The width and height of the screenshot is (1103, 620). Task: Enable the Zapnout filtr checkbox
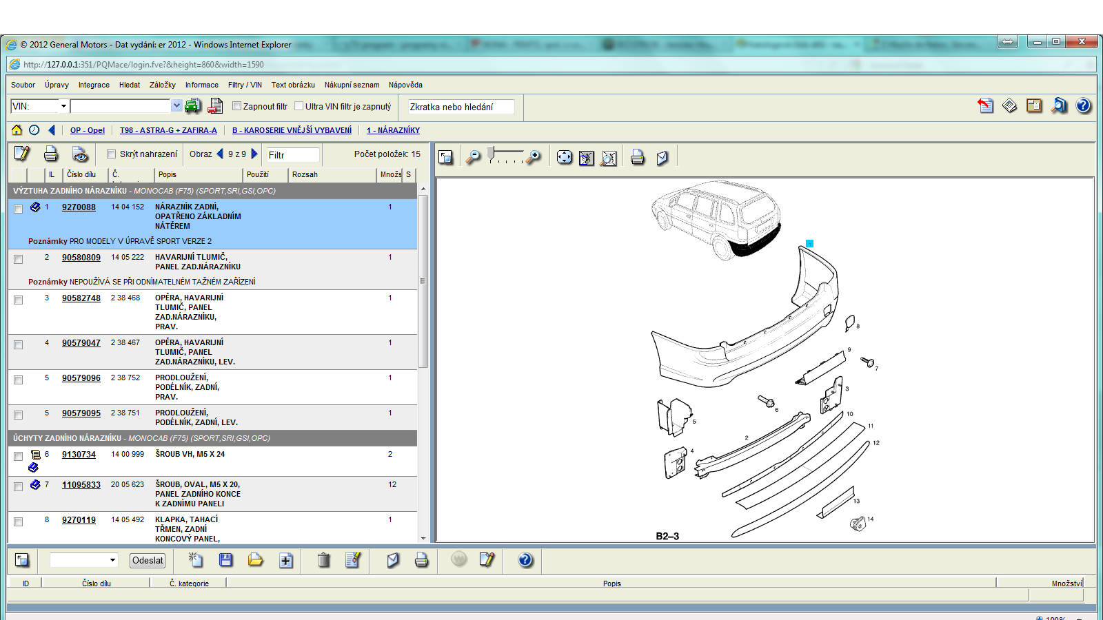click(236, 106)
